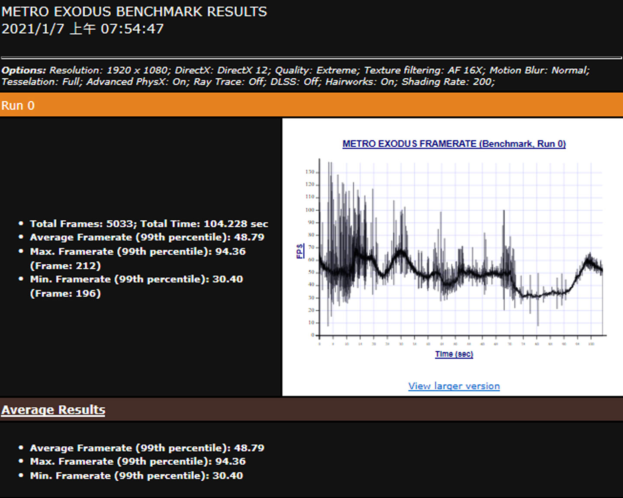Click Run 0 Average Framerate 48.79 line
Viewport: 623px width, 498px height.
147,237
